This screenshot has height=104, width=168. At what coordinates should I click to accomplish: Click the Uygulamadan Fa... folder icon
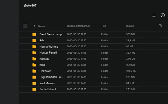pyautogui.click(x=34, y=77)
